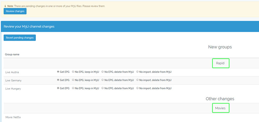Click the info icon in the note banner

(x=5, y=6)
